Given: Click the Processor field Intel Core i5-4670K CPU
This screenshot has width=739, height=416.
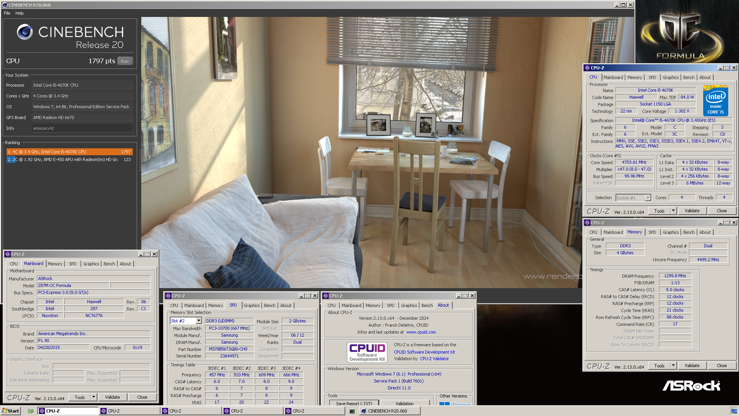Looking at the screenshot, I should point(82,85).
